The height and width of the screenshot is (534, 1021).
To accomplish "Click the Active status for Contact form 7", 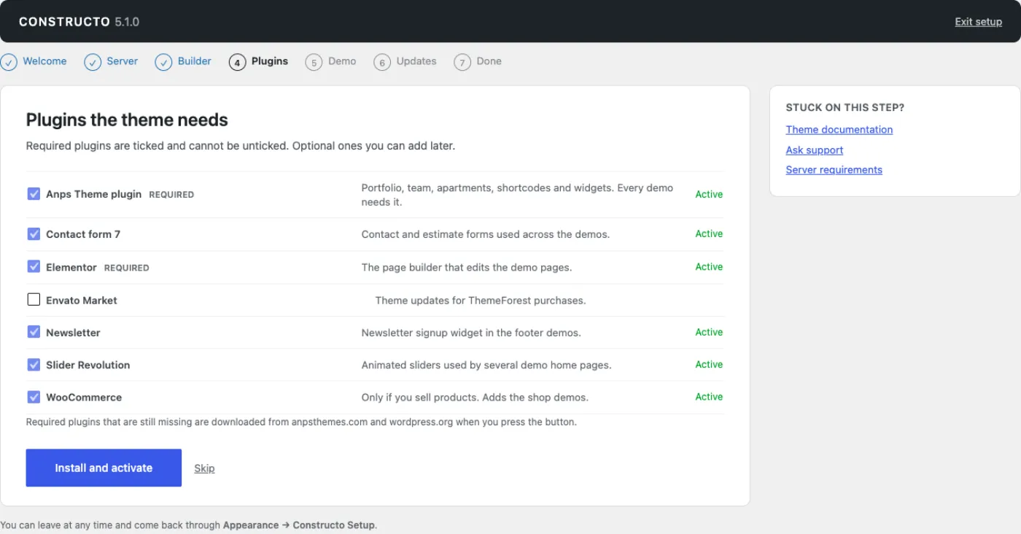I will pos(709,233).
